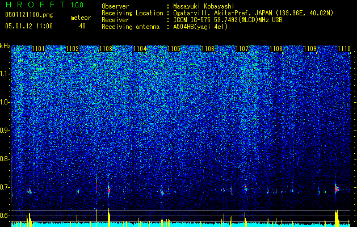Click the 1.1 kHz axis label
This screenshot has width=357, height=227.
[5, 74]
